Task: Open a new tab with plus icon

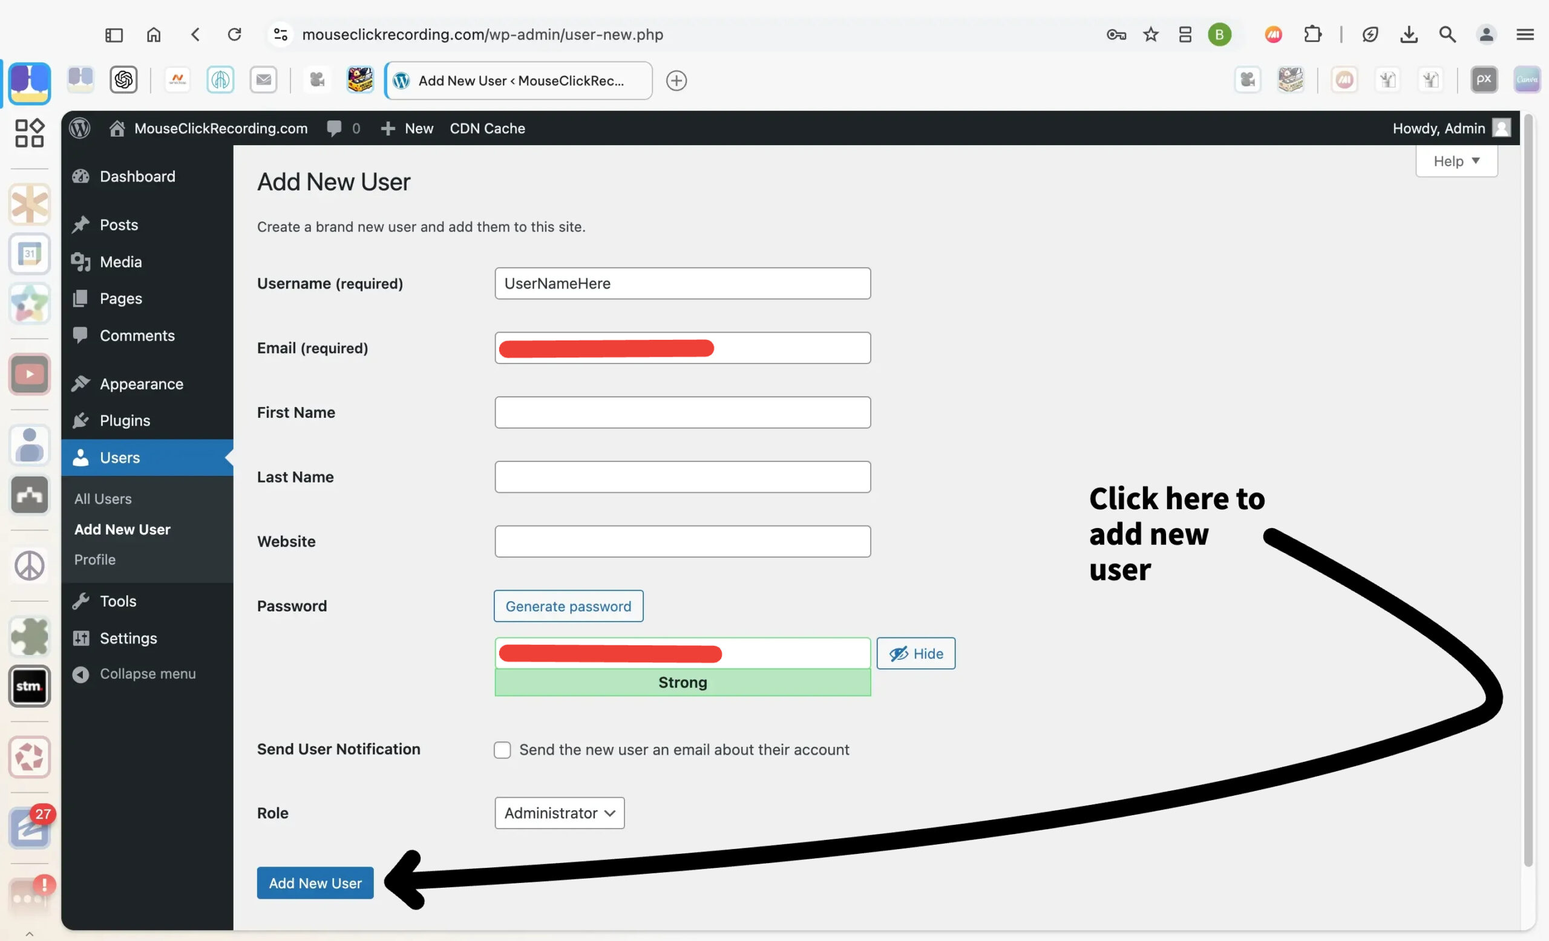Action: (676, 80)
